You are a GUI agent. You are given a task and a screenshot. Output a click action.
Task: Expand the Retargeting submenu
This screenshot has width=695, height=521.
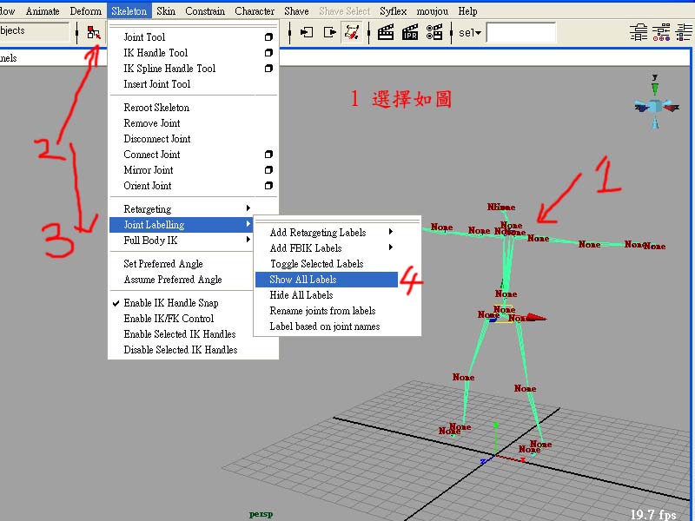[x=248, y=208]
